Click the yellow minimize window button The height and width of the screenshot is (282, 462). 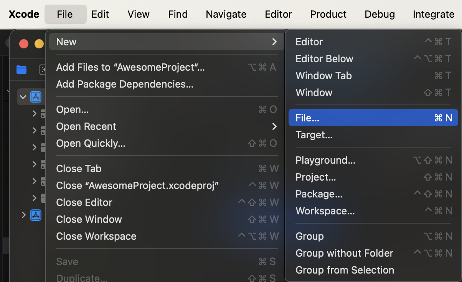click(39, 44)
